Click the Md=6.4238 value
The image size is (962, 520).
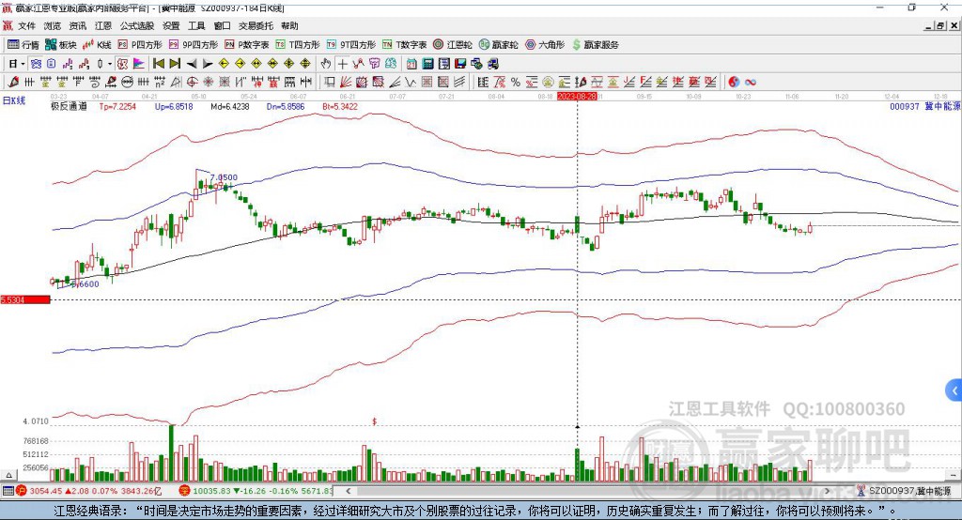coord(230,106)
